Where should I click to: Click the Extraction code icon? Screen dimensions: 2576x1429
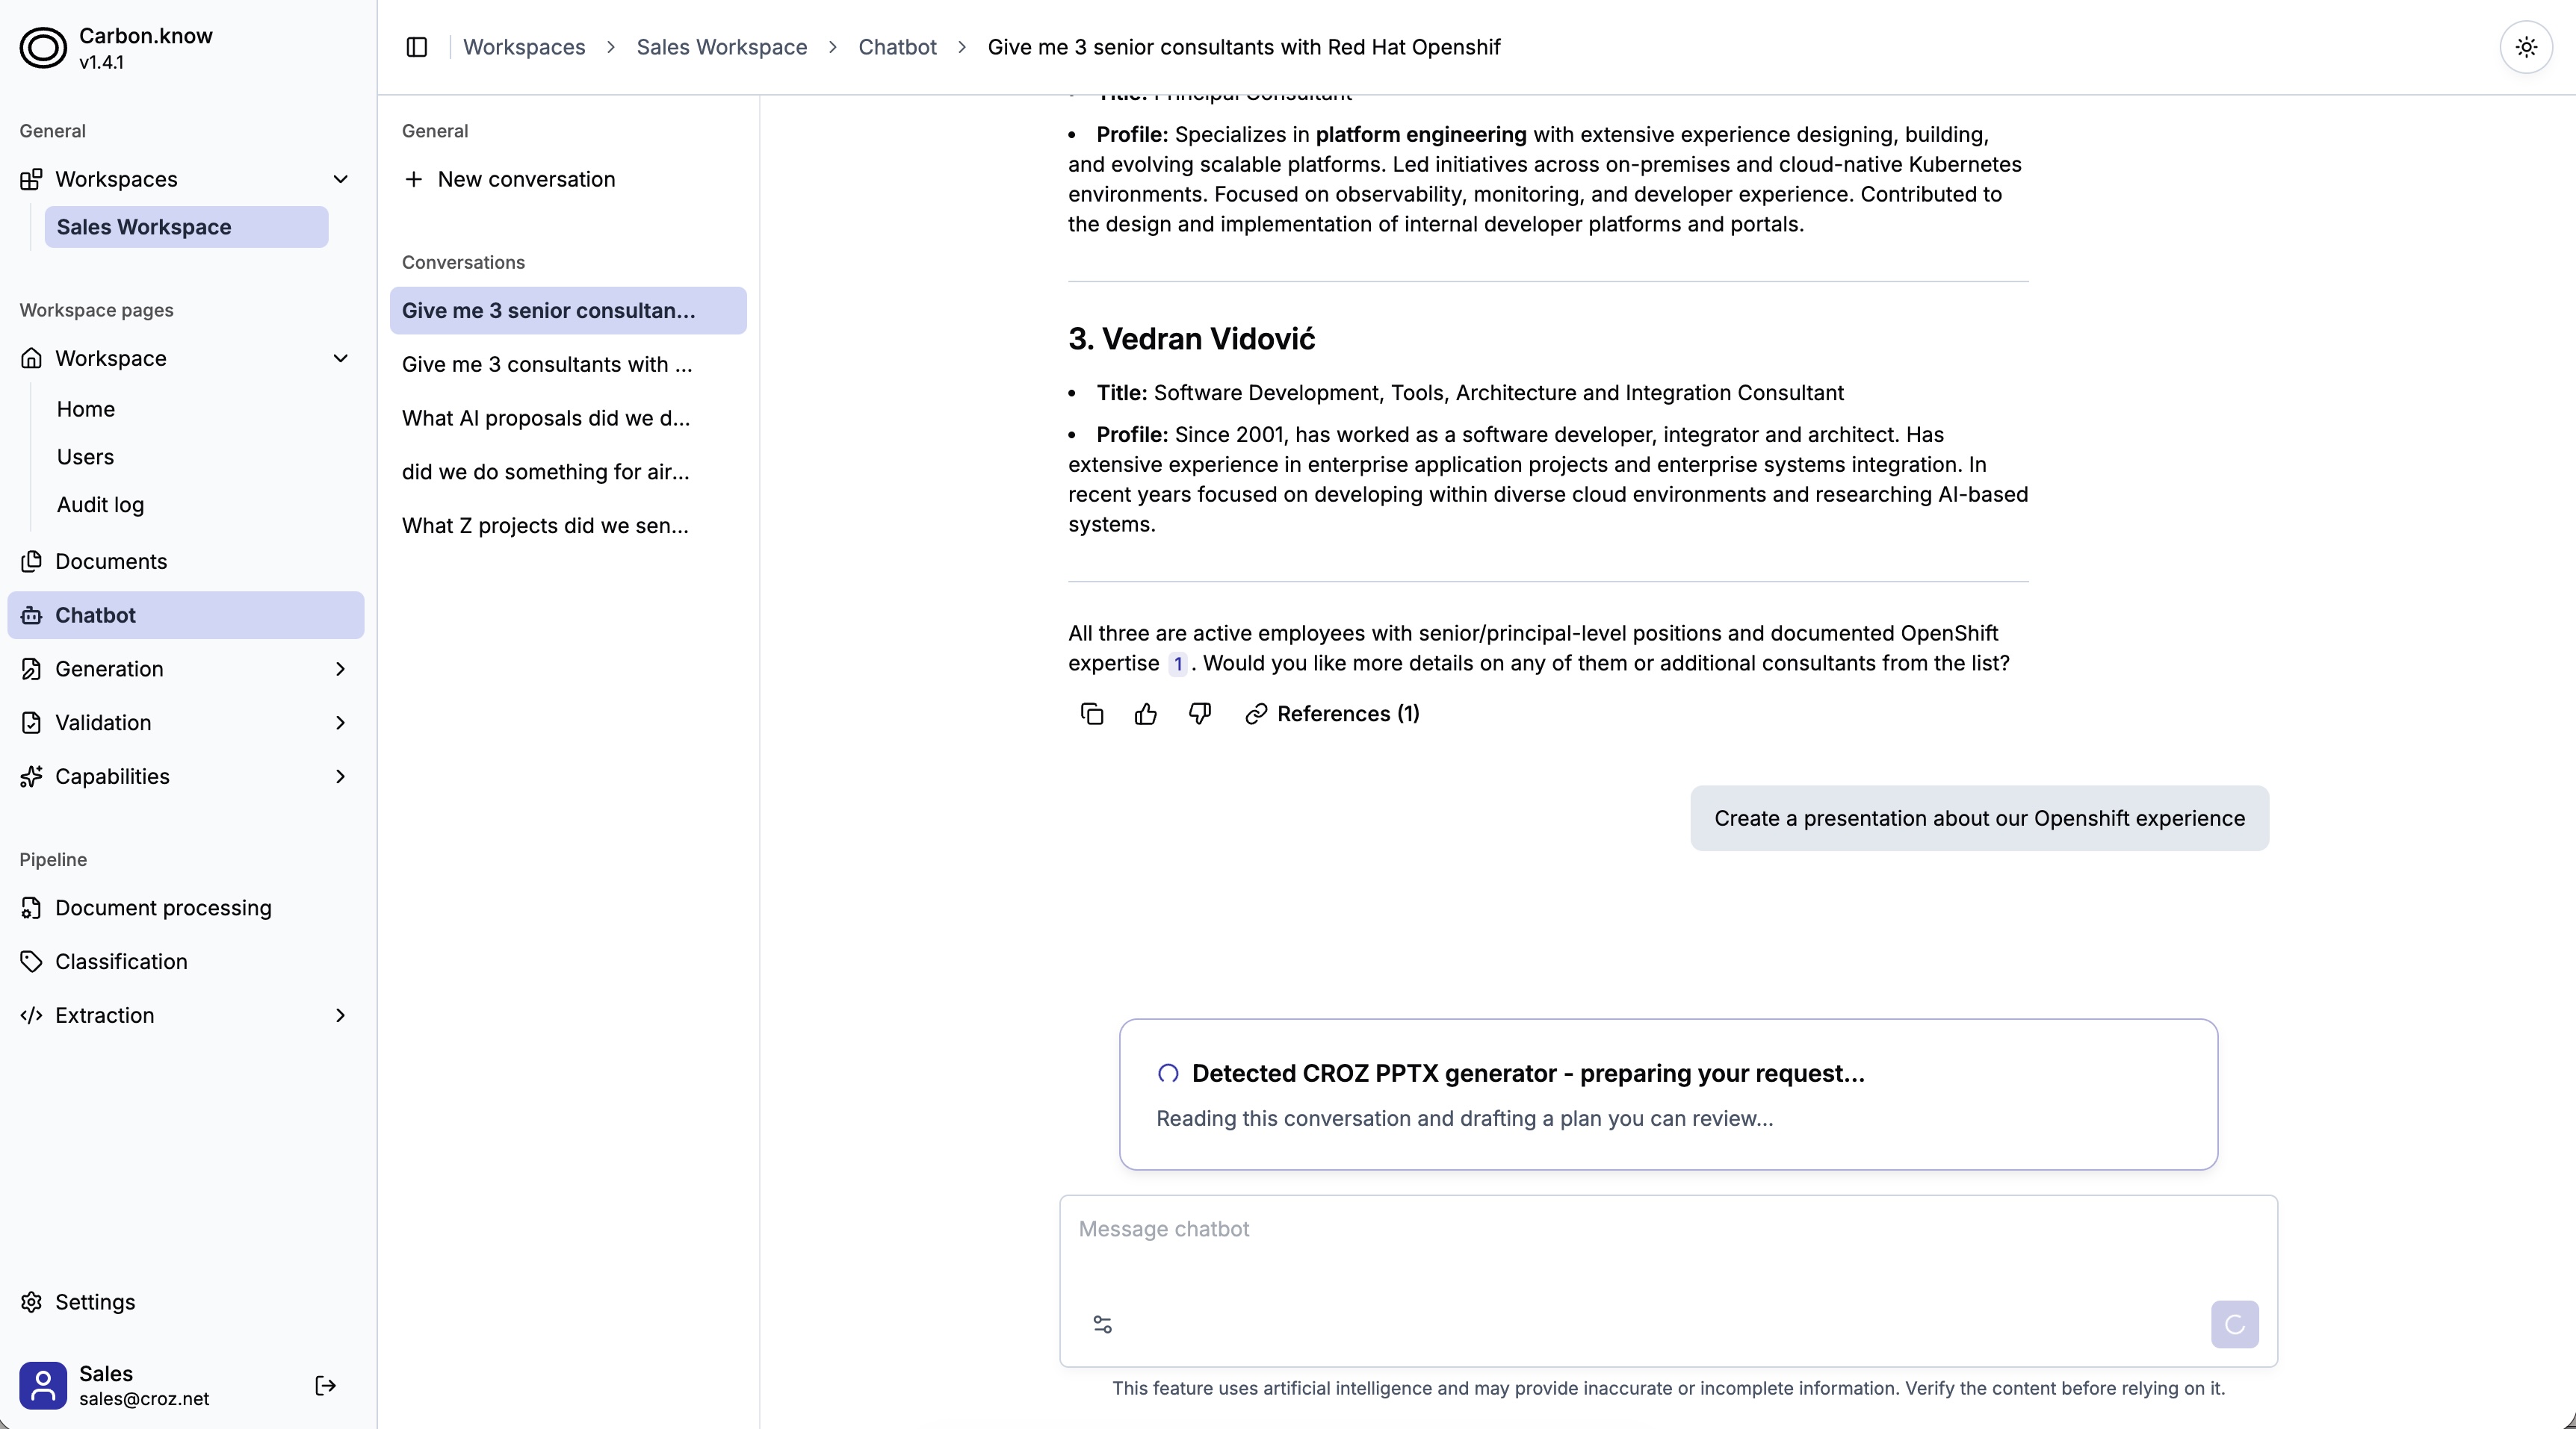(31, 1015)
